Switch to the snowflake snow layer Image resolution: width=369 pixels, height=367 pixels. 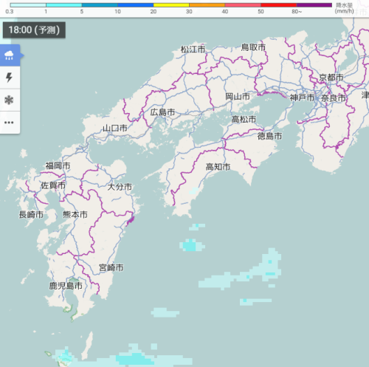tap(10, 100)
